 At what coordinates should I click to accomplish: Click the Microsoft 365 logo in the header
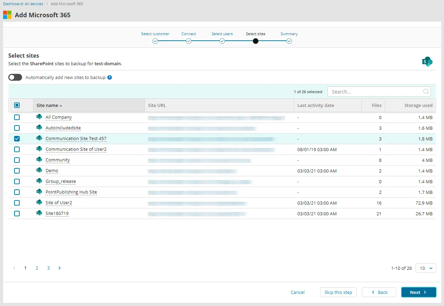pyautogui.click(x=7, y=15)
